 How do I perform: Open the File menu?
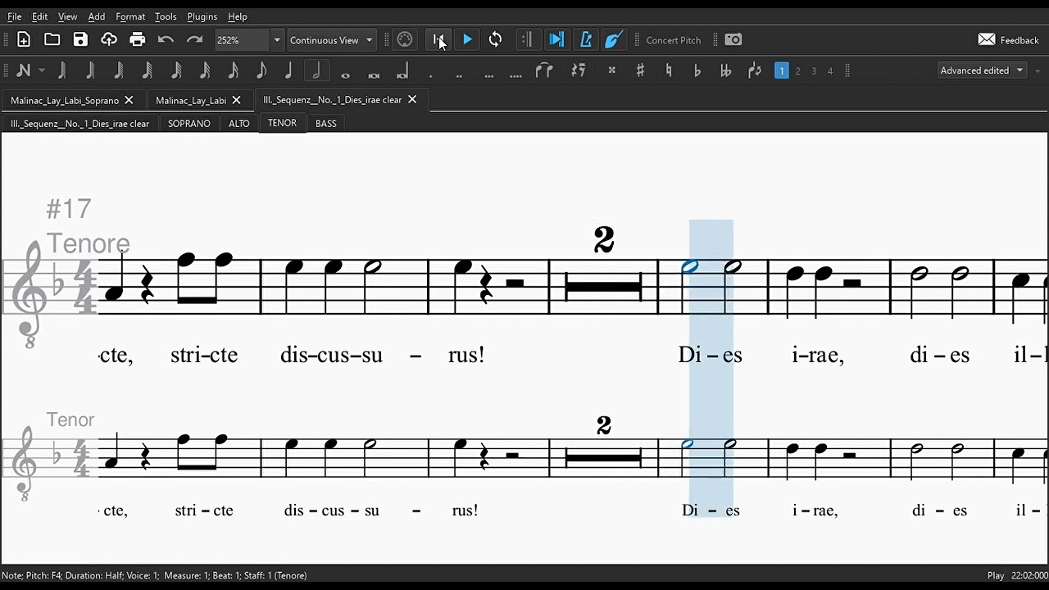click(x=15, y=16)
